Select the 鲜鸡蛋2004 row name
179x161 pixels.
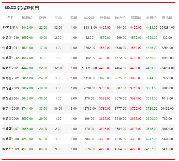coord(10,98)
